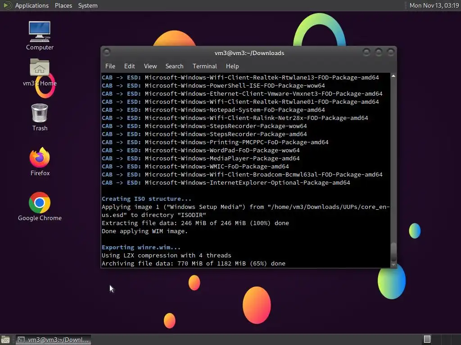Click the 'Archiving file data: 770 MiB' line
Screen dimensions: 461x345
(194, 263)
